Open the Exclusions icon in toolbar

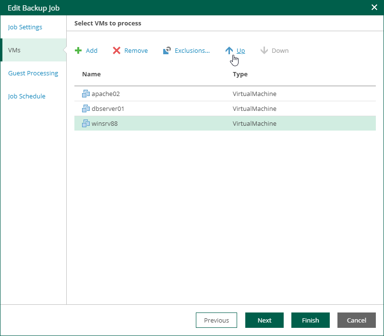(x=167, y=50)
